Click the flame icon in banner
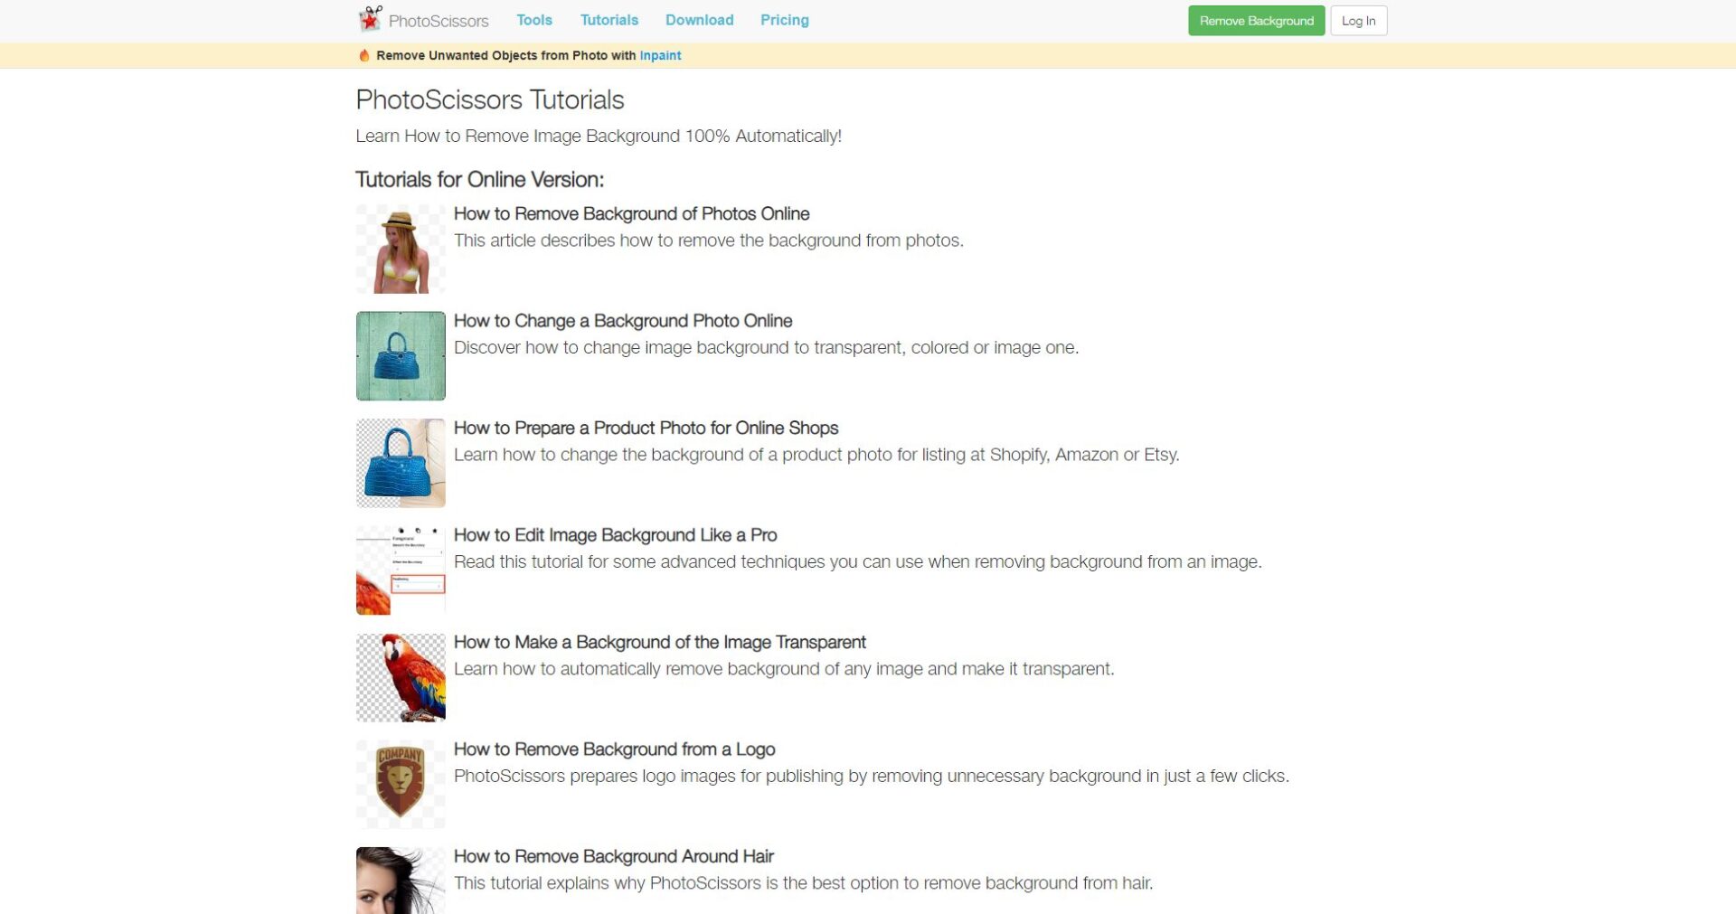The image size is (1736, 914). tap(364, 55)
